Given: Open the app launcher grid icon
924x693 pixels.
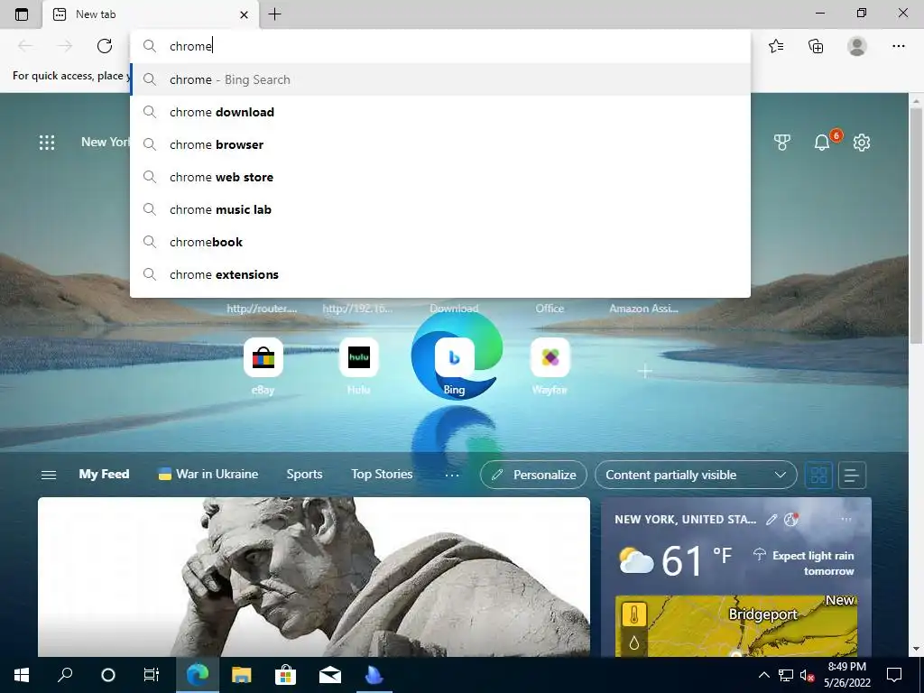Looking at the screenshot, I should pos(47,142).
